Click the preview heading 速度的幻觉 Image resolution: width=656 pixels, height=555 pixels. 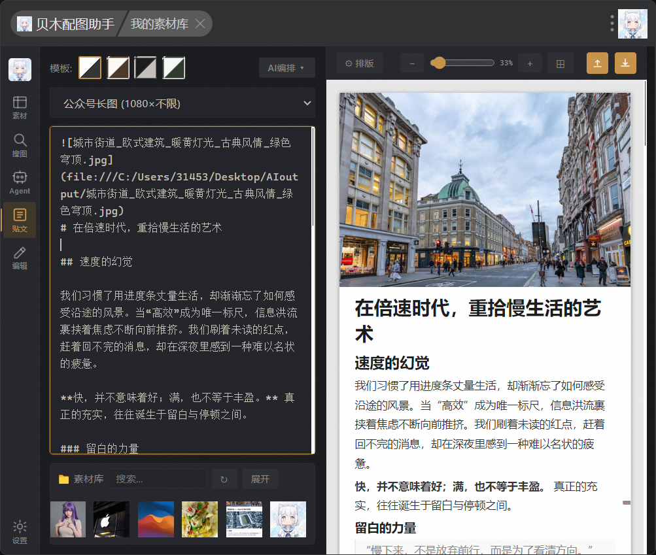(392, 363)
